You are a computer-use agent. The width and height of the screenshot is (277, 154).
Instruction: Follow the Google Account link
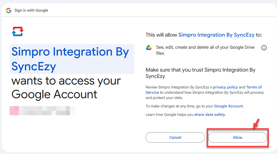coord(228,106)
